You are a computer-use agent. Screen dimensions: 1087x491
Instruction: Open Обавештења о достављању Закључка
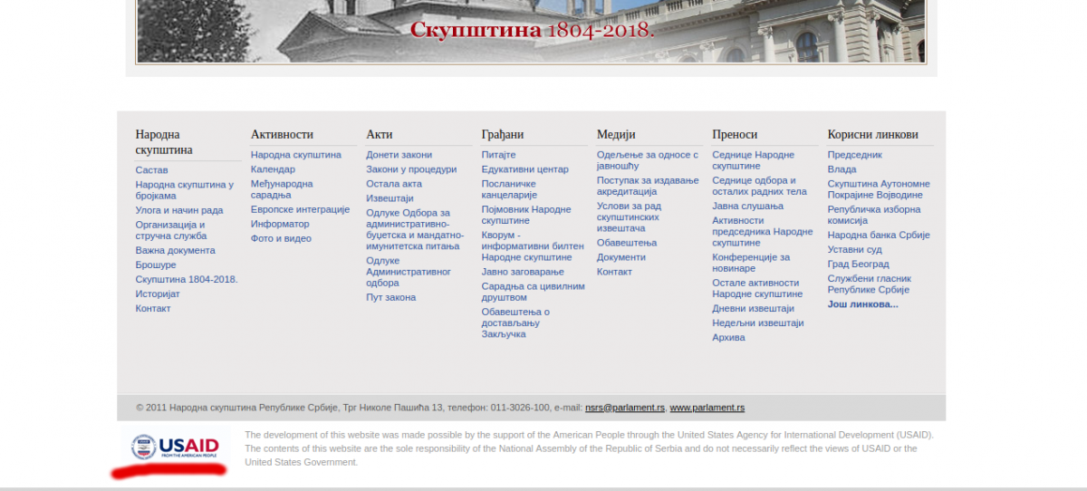[515, 323]
